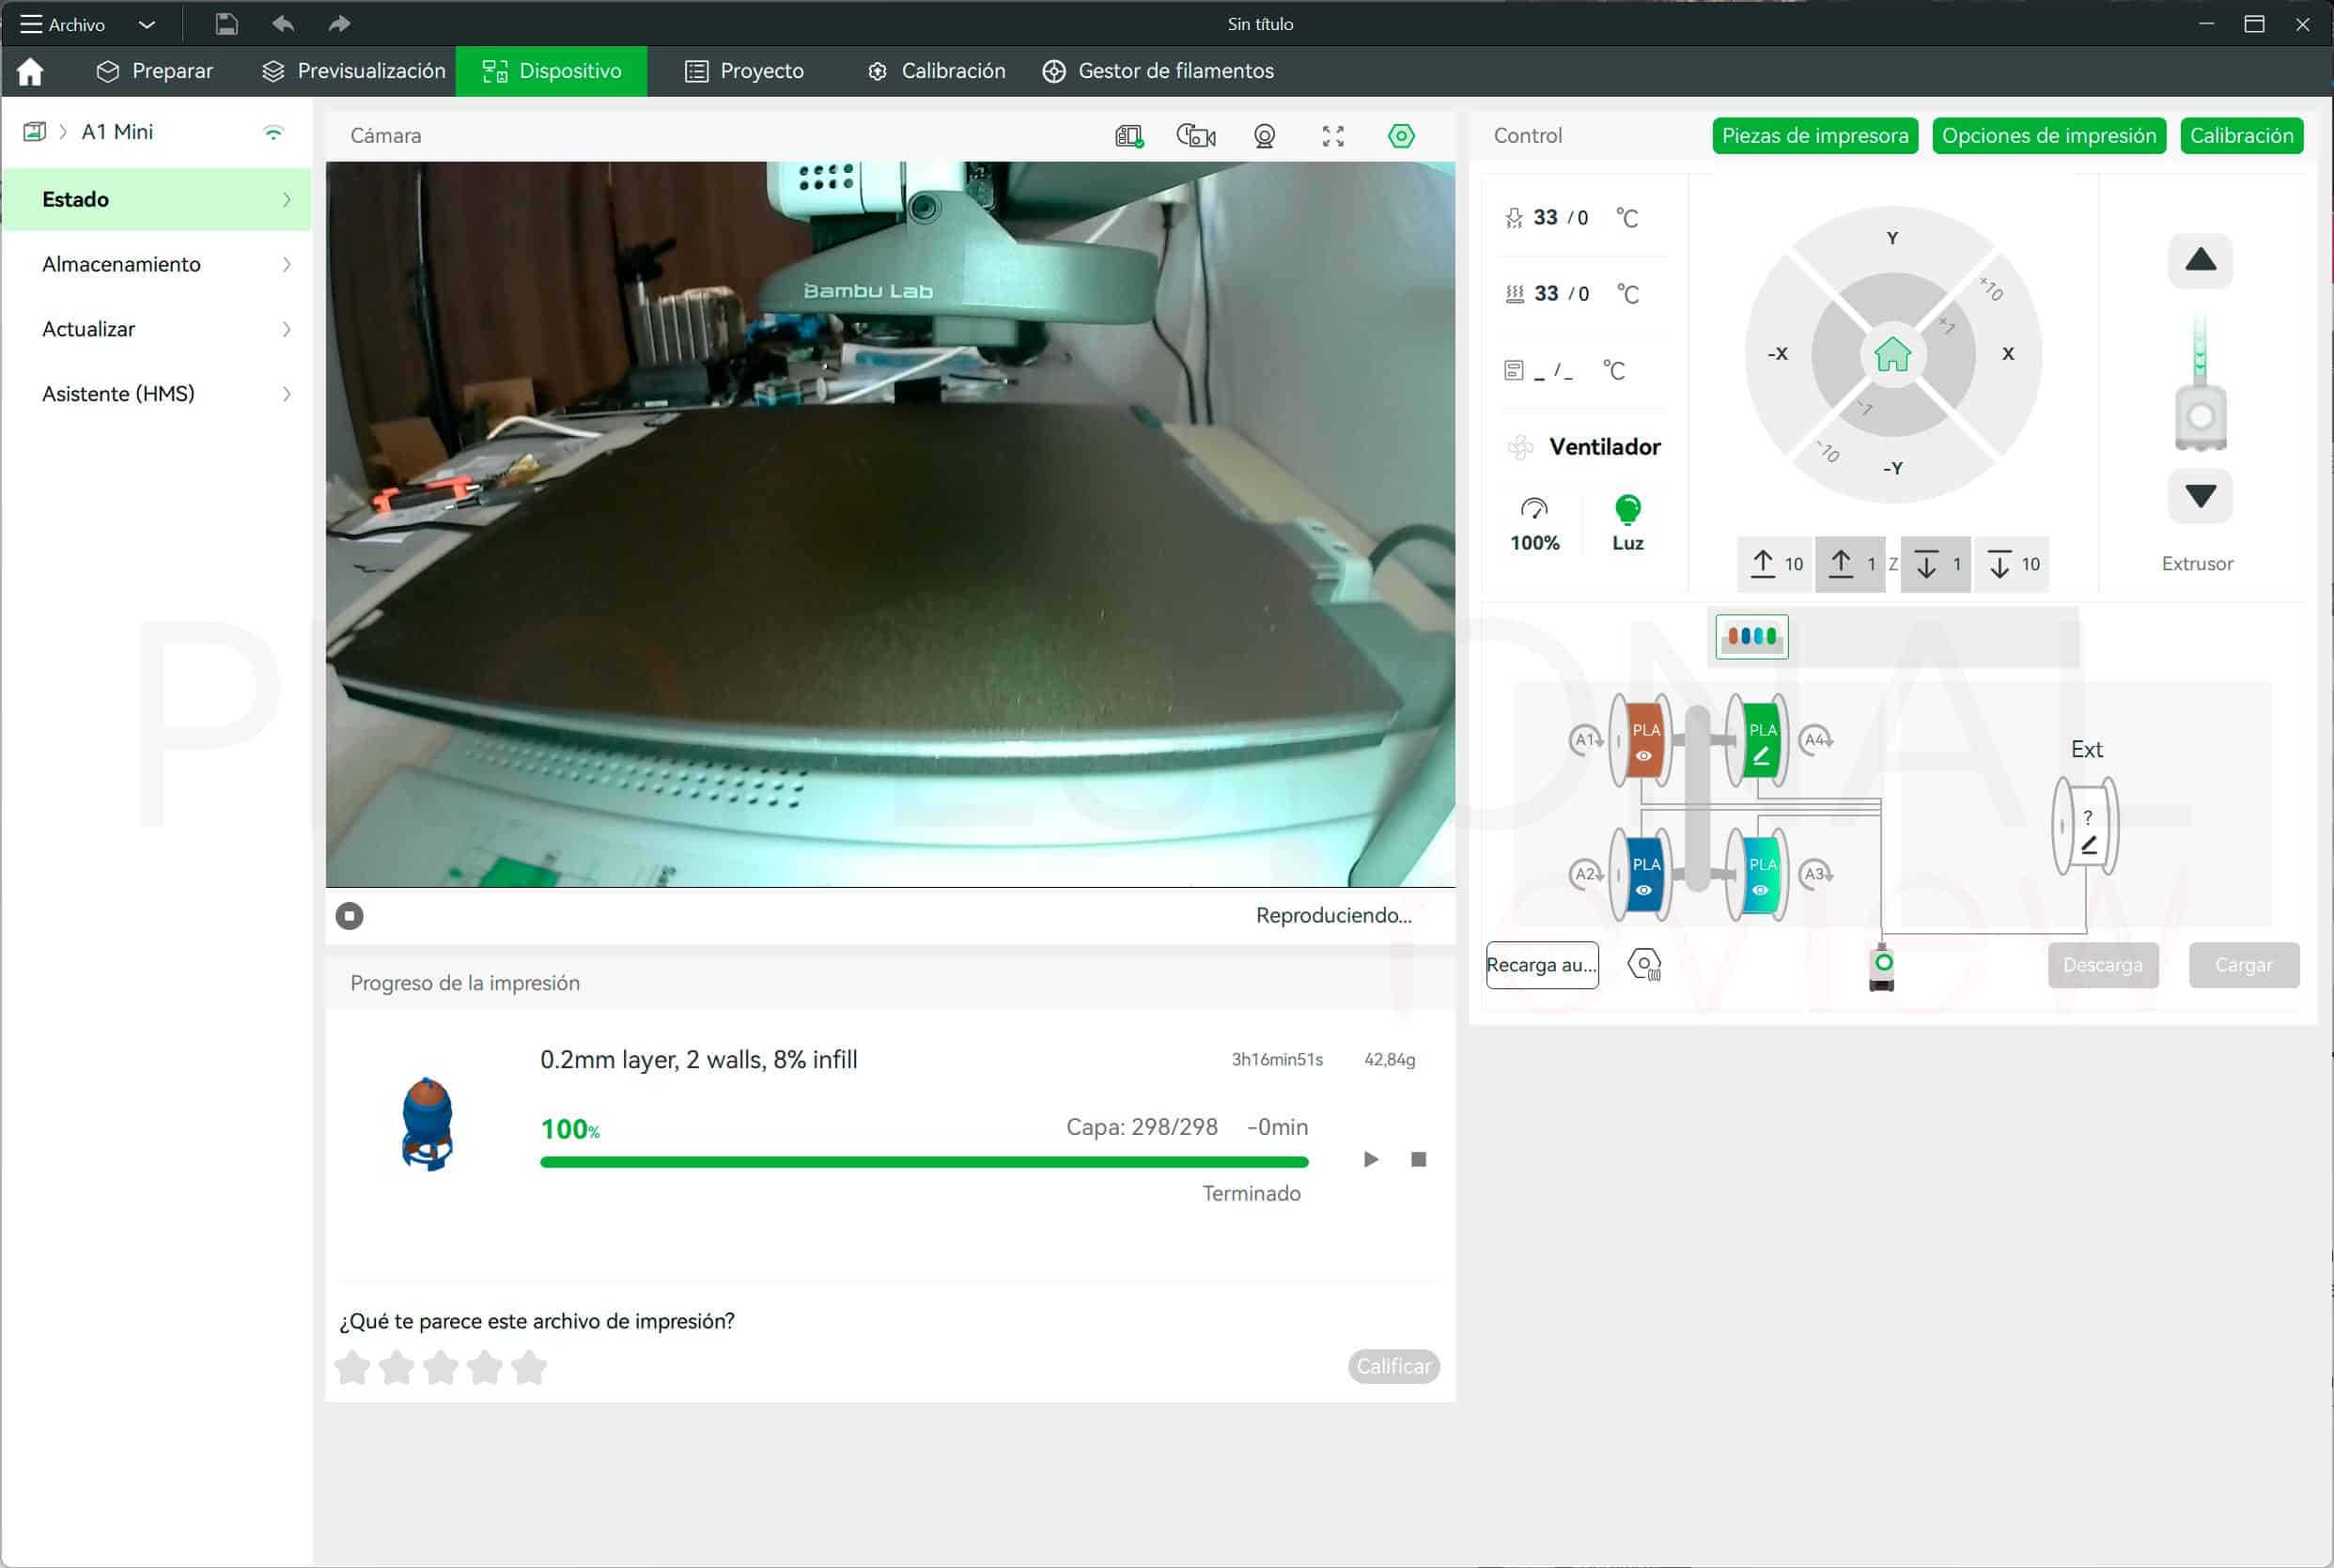
Task: Click the Wi-Fi signal icon beside A1 Mini
Action: click(273, 132)
